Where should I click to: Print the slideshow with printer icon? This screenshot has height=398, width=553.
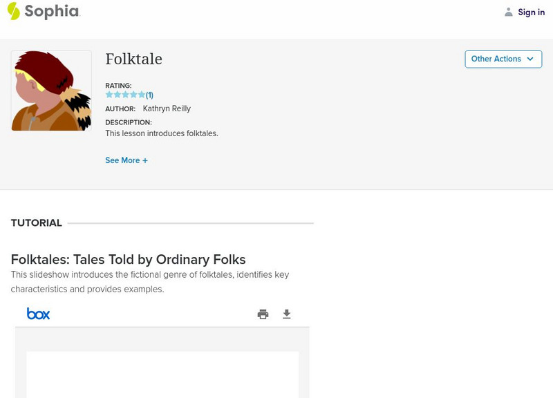(x=263, y=314)
